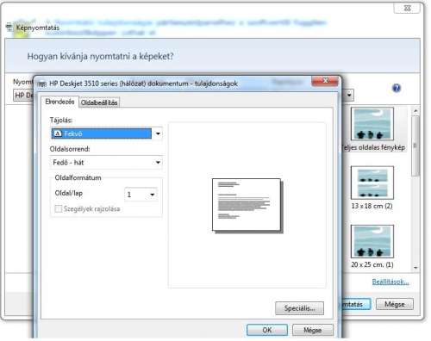Confirm with OK in properties dialog
431x341 pixels.
pyautogui.click(x=267, y=330)
